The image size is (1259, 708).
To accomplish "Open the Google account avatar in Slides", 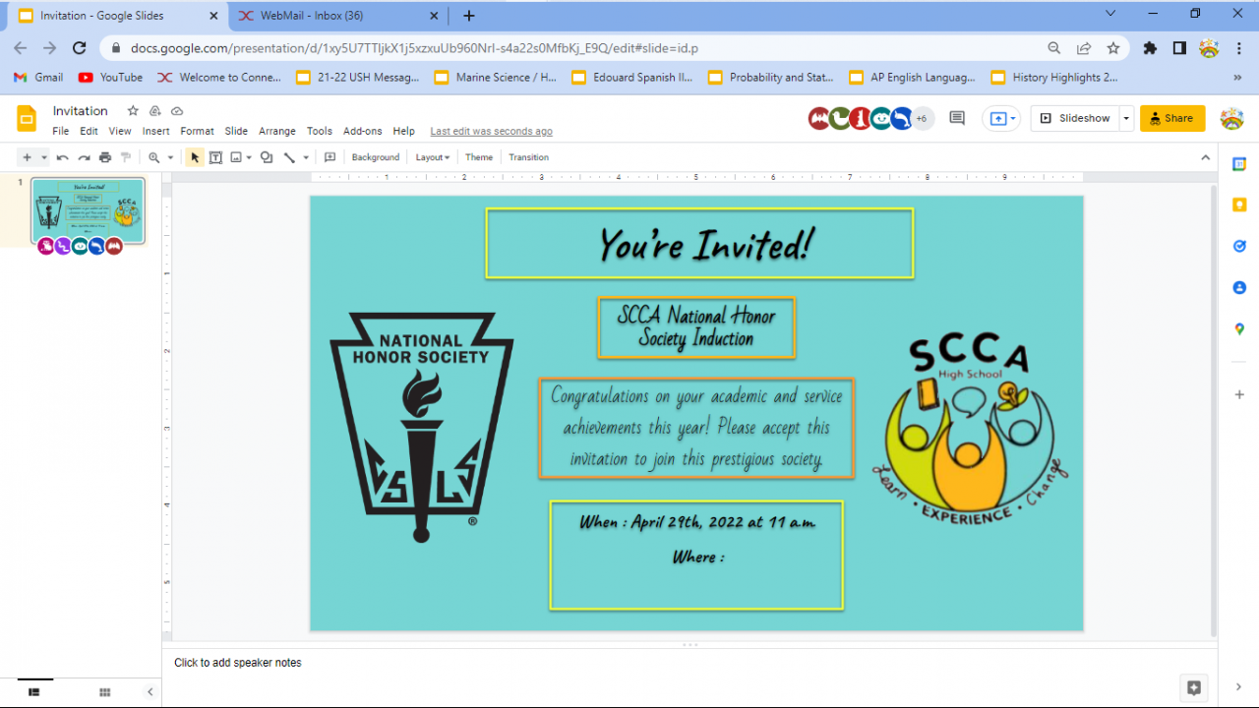I will click(1231, 118).
